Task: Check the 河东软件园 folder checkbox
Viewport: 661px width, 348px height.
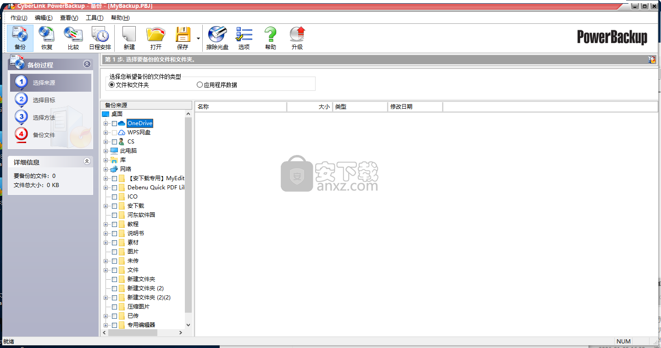Action: click(x=114, y=215)
